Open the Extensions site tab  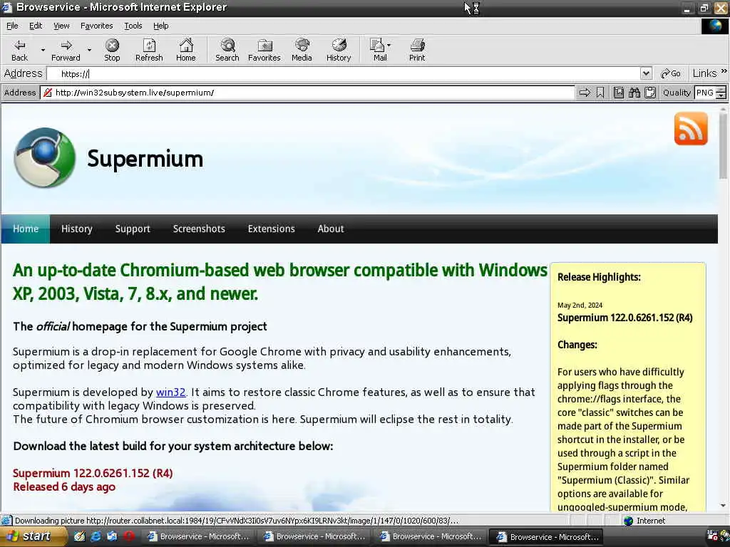(271, 229)
